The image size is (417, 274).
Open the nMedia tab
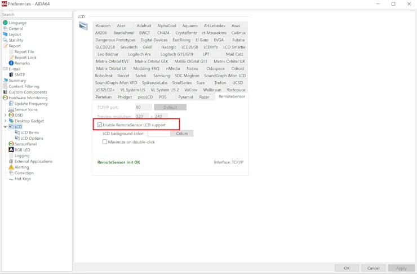tap(173, 68)
